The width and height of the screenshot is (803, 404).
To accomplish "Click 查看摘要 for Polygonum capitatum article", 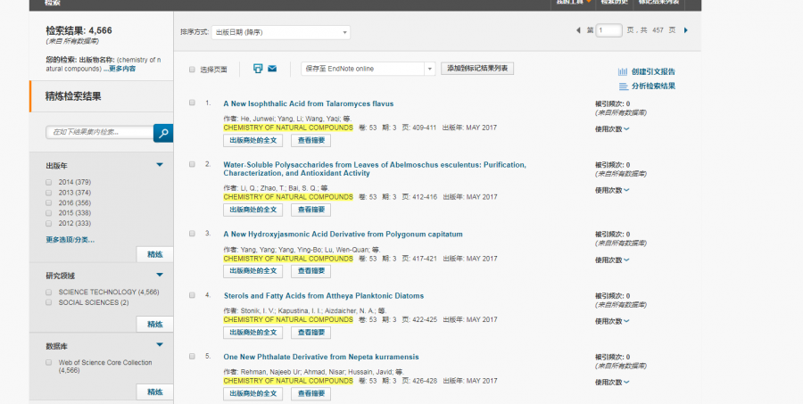I will click(310, 271).
